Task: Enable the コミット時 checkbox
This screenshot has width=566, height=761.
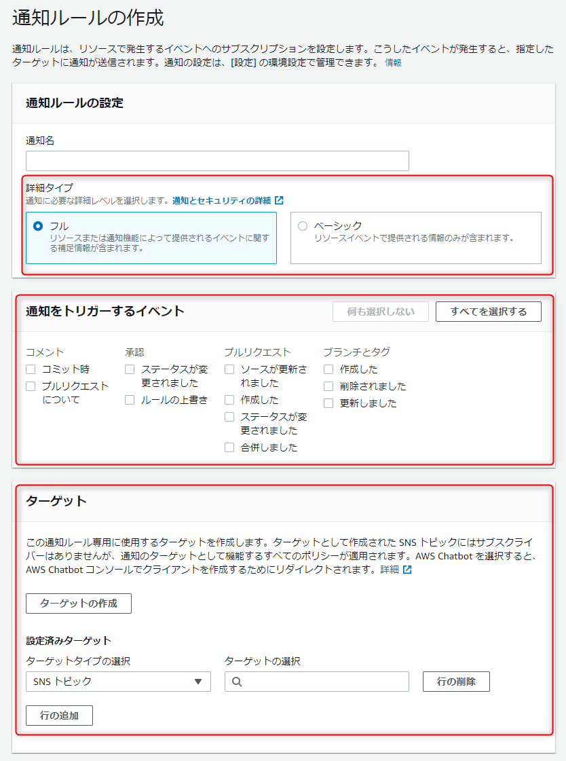Action: click(31, 369)
